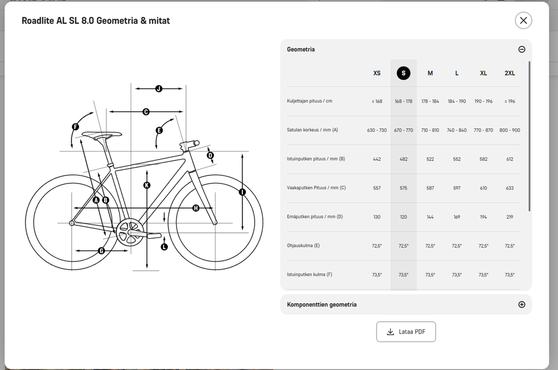Click marker C on the bike diagram
Screen dimensions: 558x370
146,112
